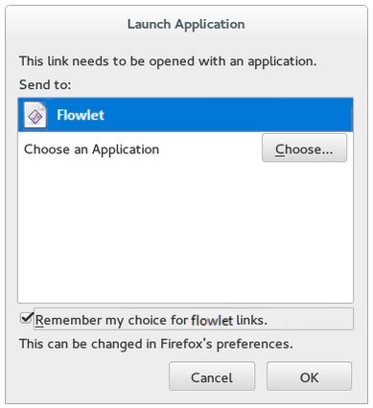Click the word Application in the title

pos(210,25)
